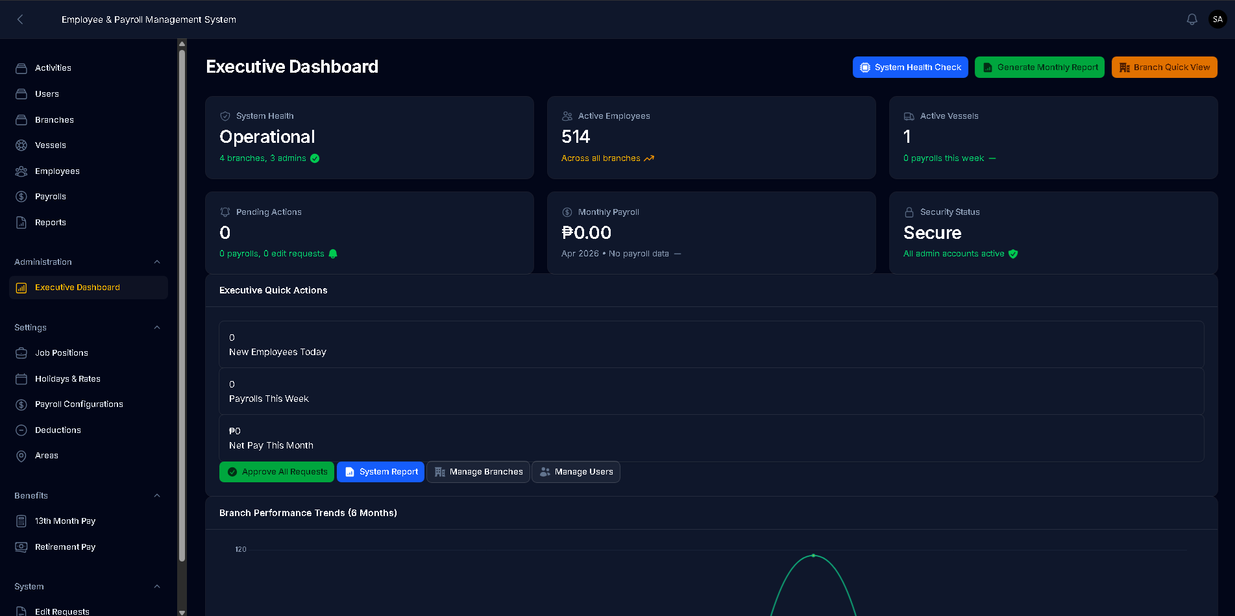Viewport: 1235px width, 616px height.
Task: Navigate to Vessels
Action: pyautogui.click(x=88, y=145)
